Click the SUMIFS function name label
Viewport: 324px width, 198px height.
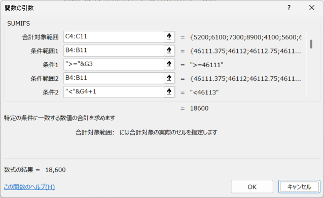point(19,24)
